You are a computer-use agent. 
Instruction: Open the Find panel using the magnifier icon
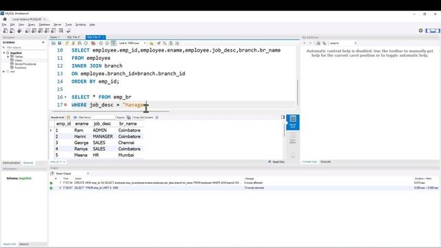click(x=165, y=43)
